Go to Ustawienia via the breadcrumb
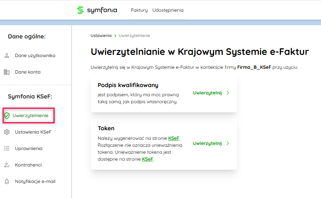Screen dimensions: 321x198 [x=101, y=36]
